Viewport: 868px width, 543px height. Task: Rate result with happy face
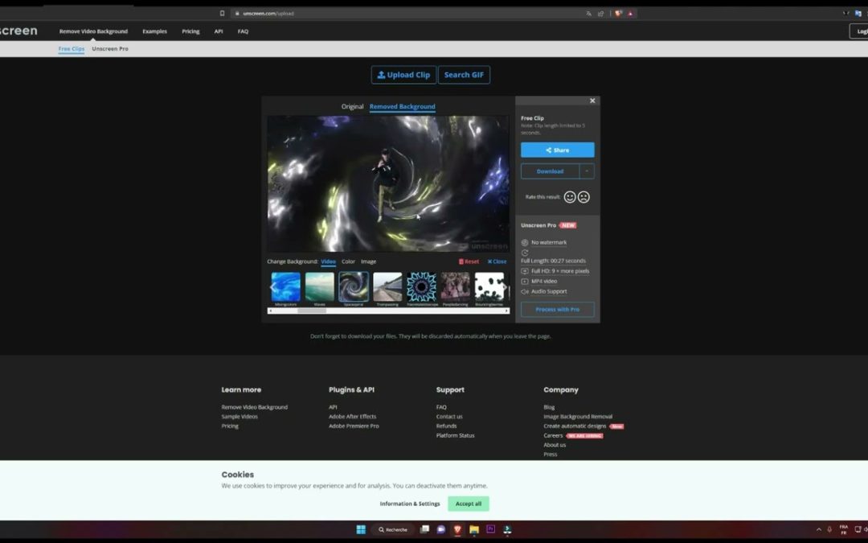pyautogui.click(x=570, y=197)
